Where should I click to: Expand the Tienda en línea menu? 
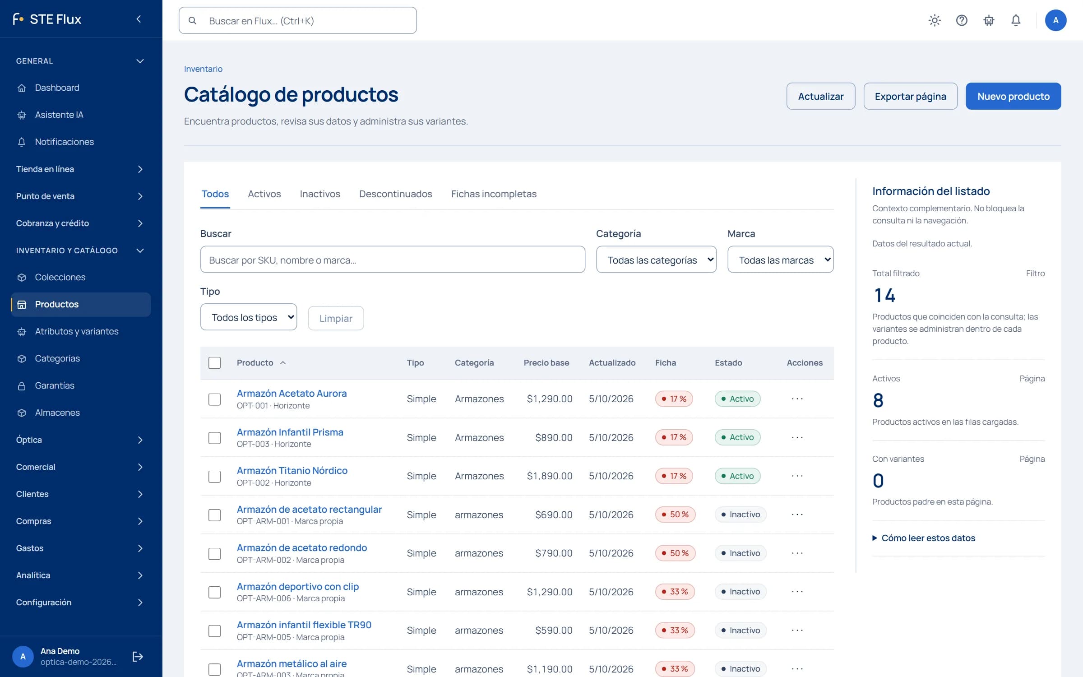pos(81,169)
